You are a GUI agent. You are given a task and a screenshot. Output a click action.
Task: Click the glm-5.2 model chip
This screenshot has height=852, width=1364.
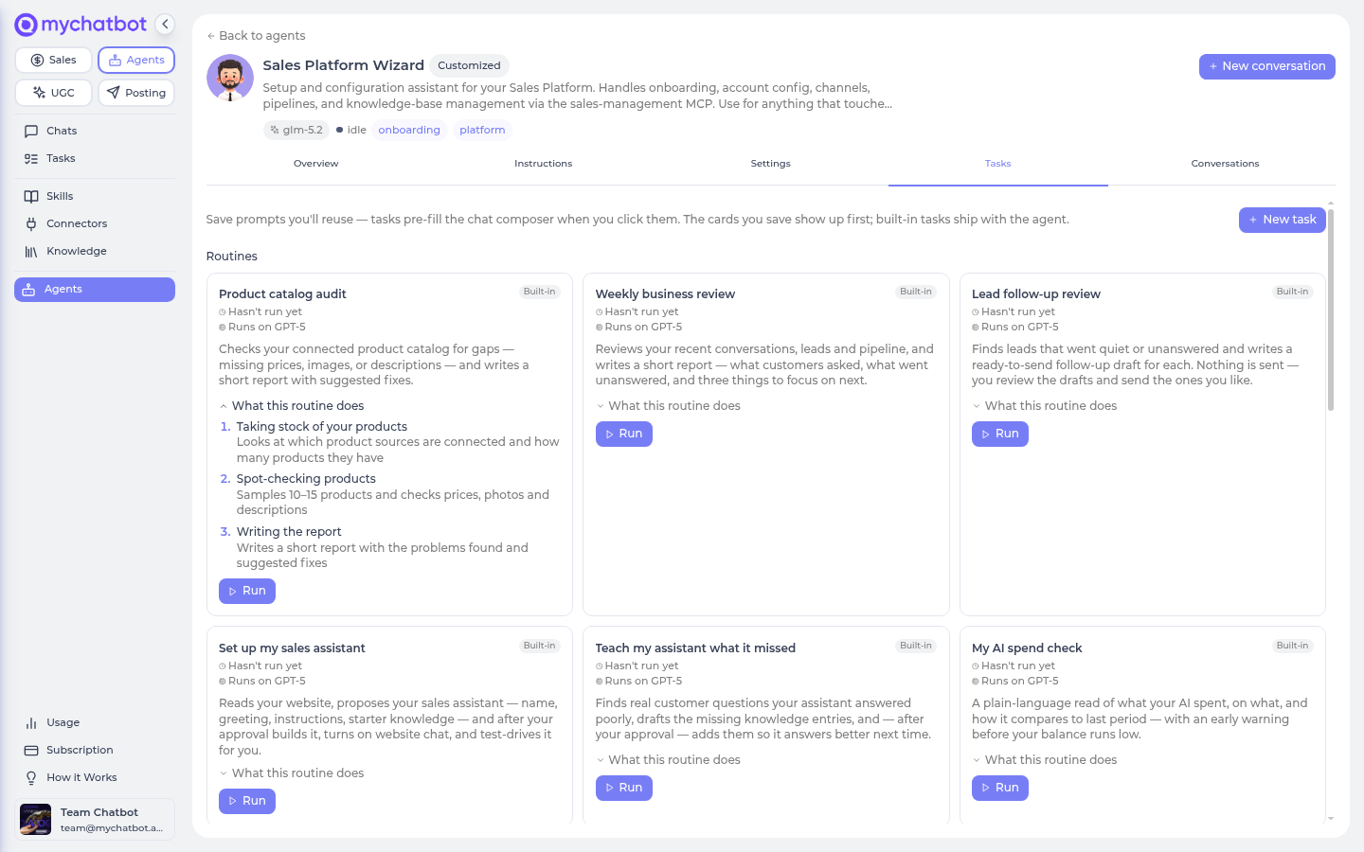296,130
